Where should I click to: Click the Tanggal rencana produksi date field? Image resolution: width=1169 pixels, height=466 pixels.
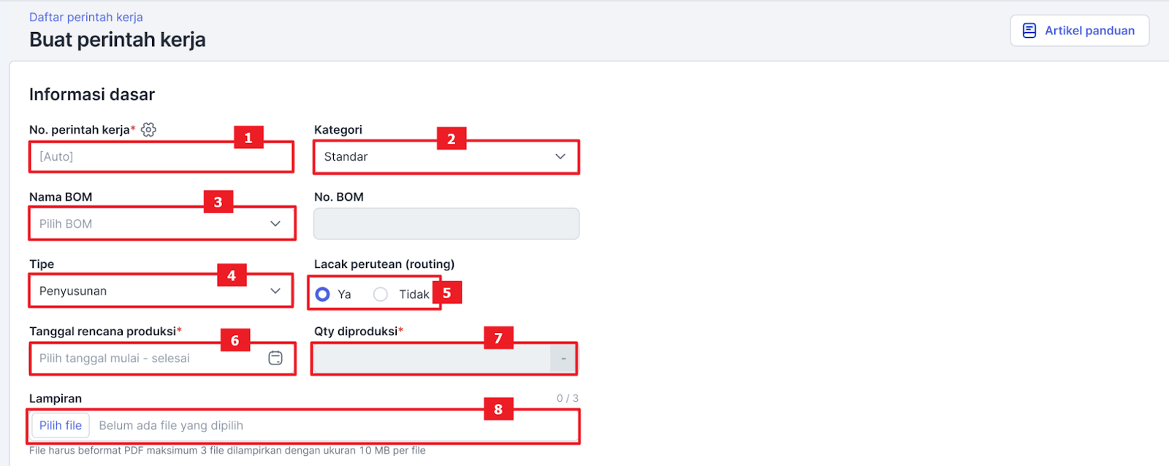[x=146, y=359]
